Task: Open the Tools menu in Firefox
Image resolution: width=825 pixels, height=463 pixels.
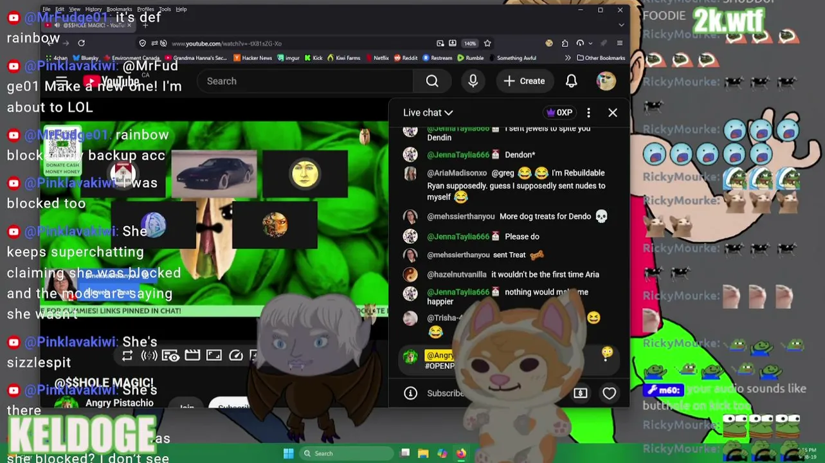Action: 165,9
